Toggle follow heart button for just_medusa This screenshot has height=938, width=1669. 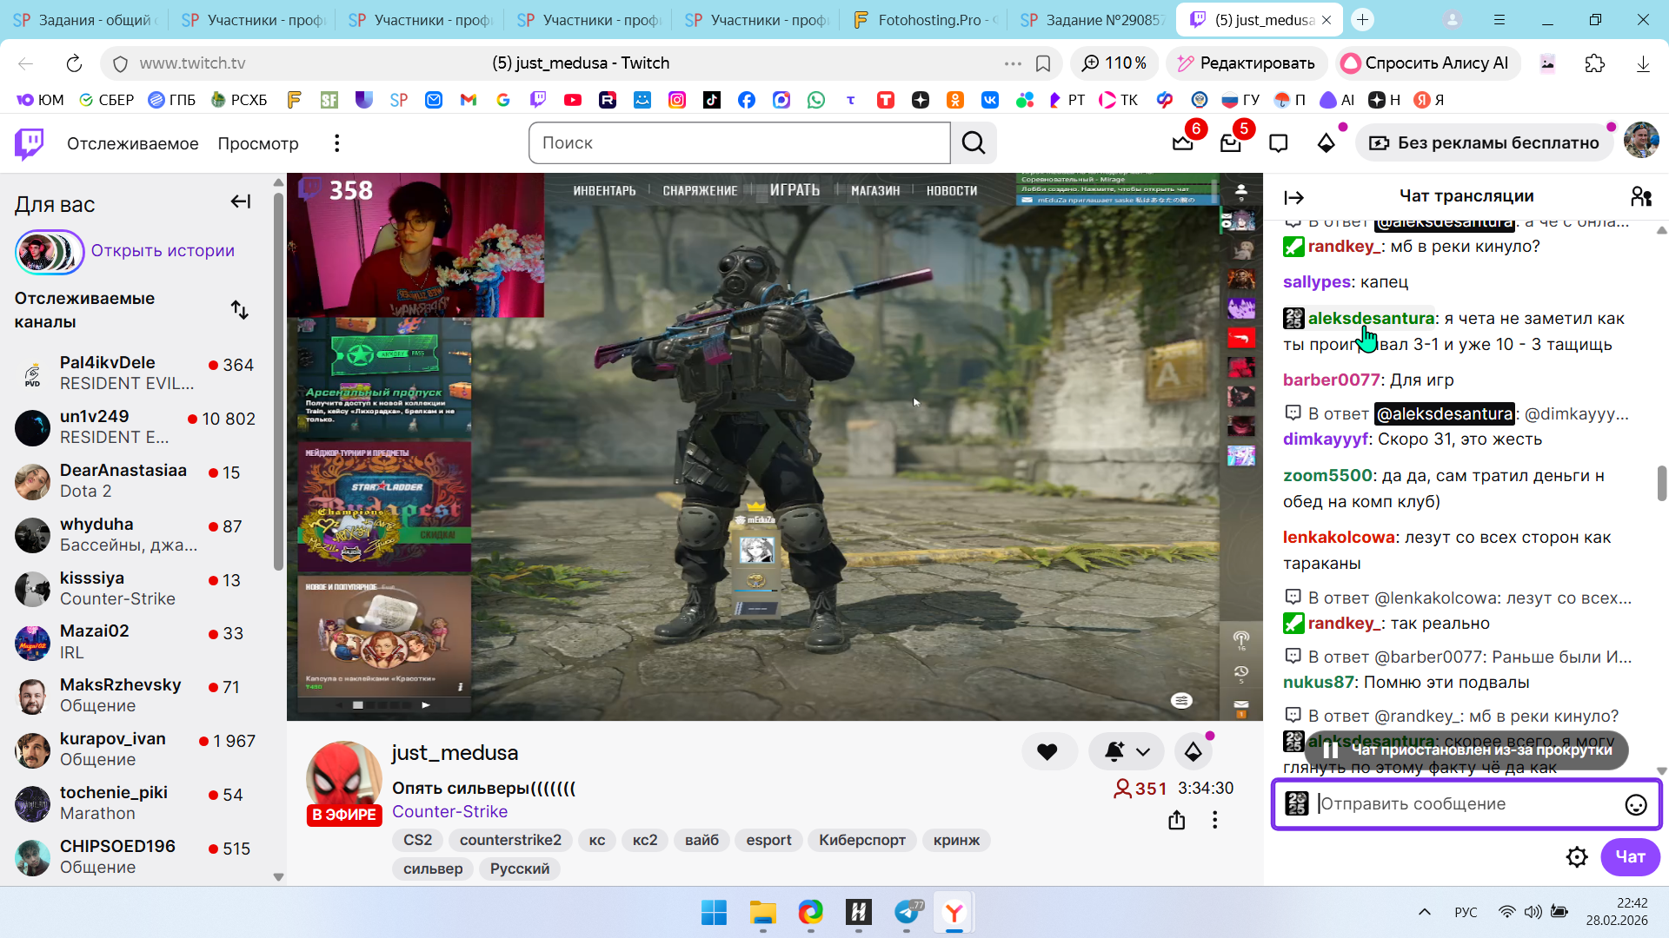(1047, 752)
